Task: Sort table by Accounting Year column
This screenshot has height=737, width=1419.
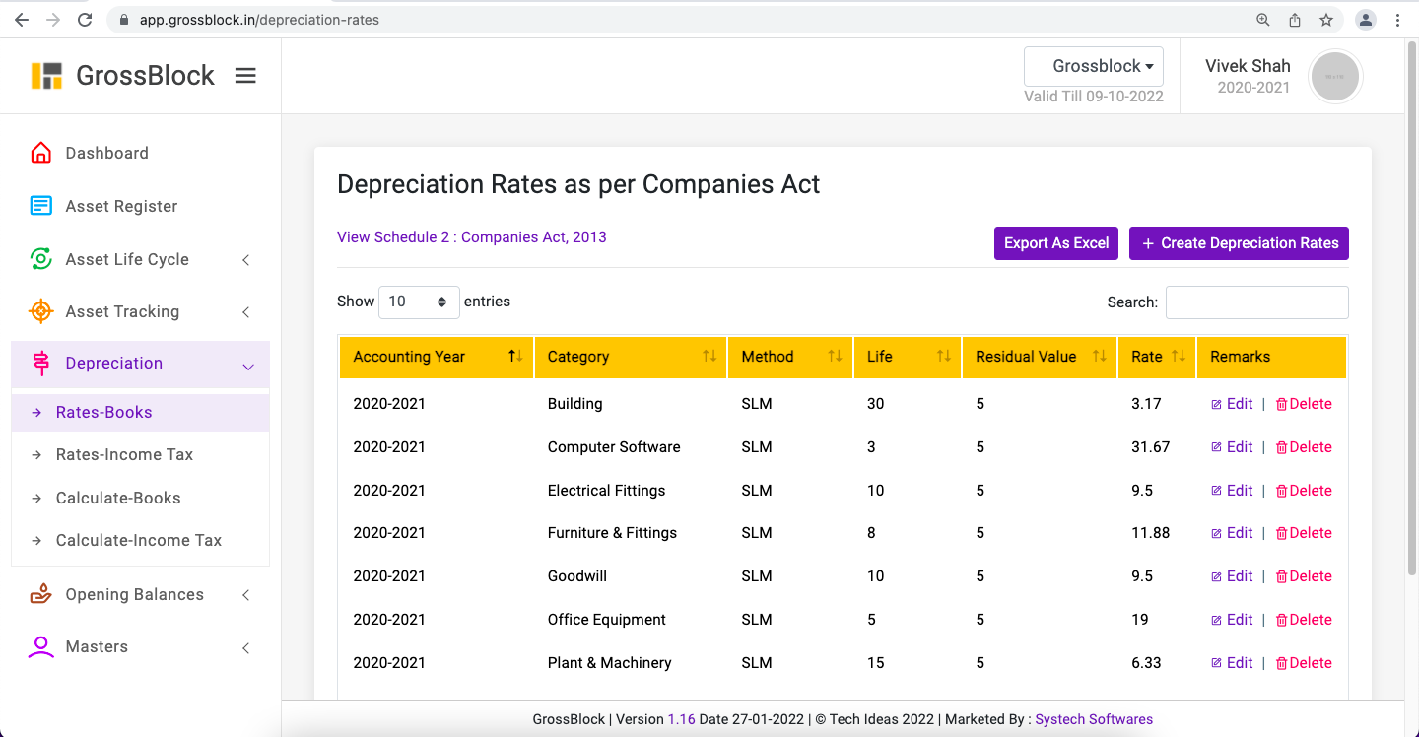Action: point(436,357)
